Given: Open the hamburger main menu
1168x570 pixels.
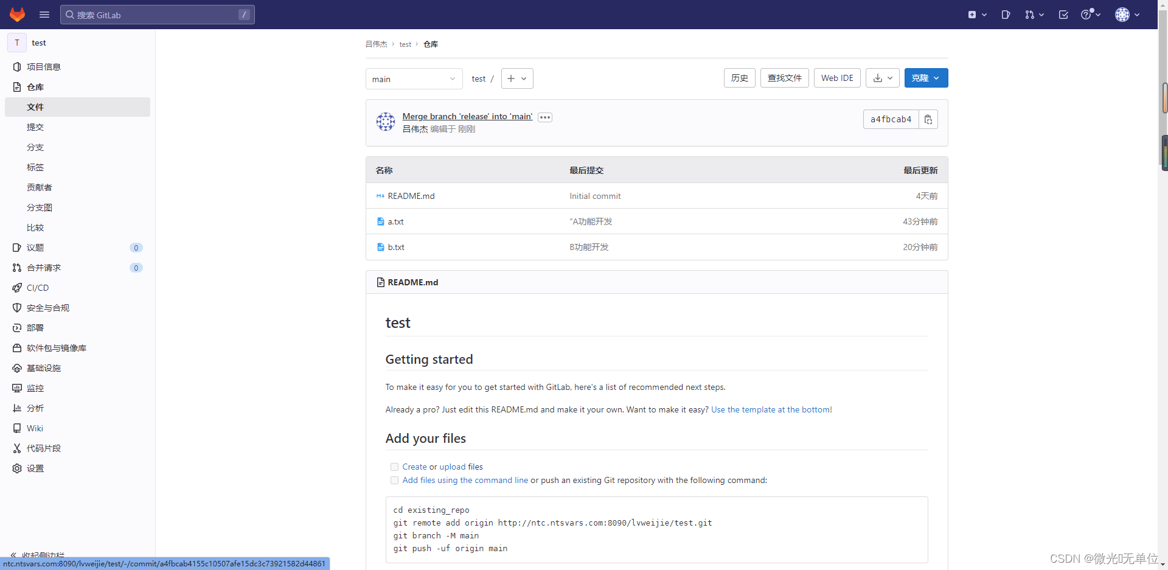Looking at the screenshot, I should point(44,15).
